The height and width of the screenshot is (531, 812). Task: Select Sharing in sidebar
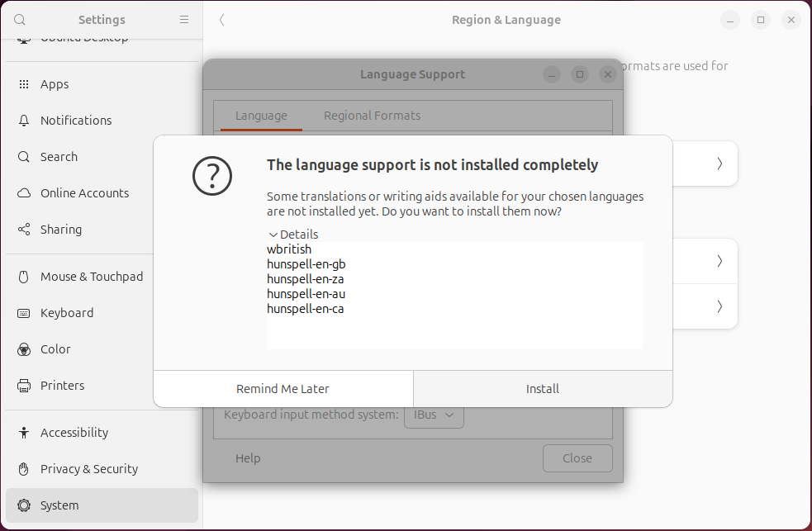pyautogui.click(x=102, y=230)
